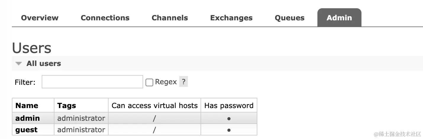Click the Admin tab
Viewport: 423px width, 139px height.
pos(339,18)
